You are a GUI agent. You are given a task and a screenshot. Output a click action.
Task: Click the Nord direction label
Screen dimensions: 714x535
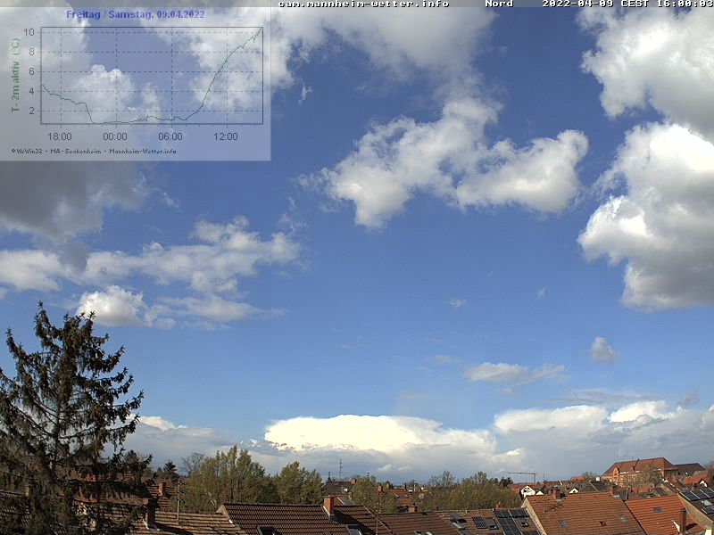click(499, 4)
